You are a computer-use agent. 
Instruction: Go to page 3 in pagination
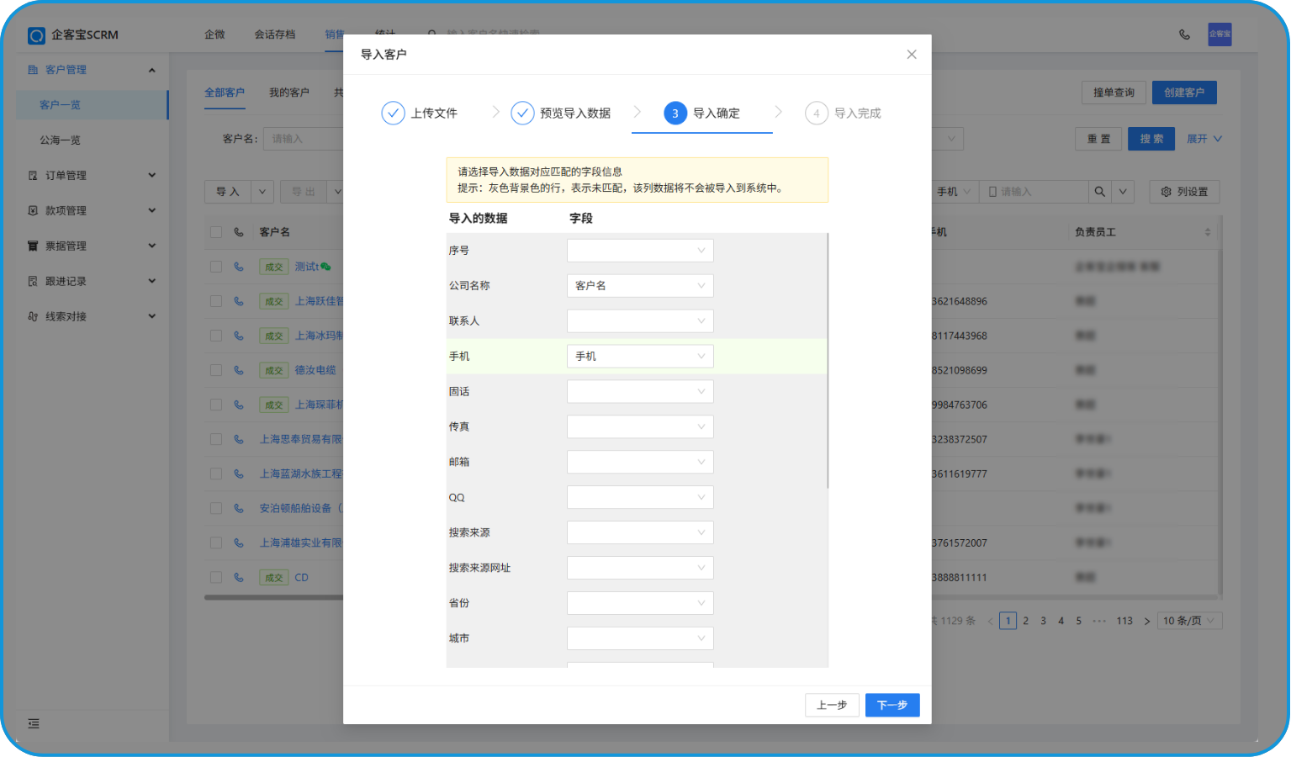(1043, 621)
